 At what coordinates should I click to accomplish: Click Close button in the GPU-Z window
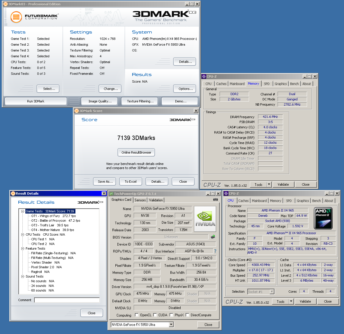(208, 325)
